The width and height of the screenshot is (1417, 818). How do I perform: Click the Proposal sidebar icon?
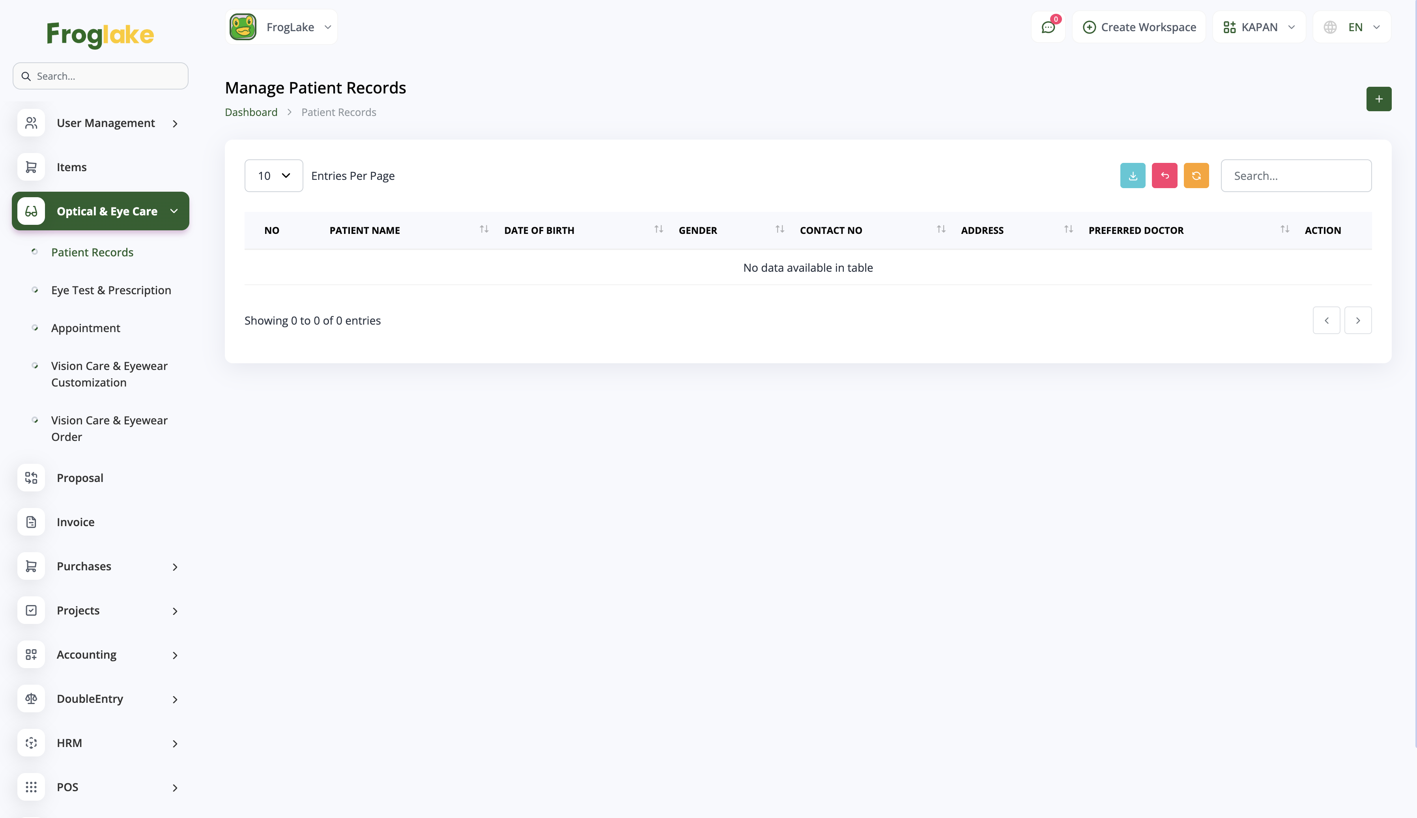tap(31, 478)
